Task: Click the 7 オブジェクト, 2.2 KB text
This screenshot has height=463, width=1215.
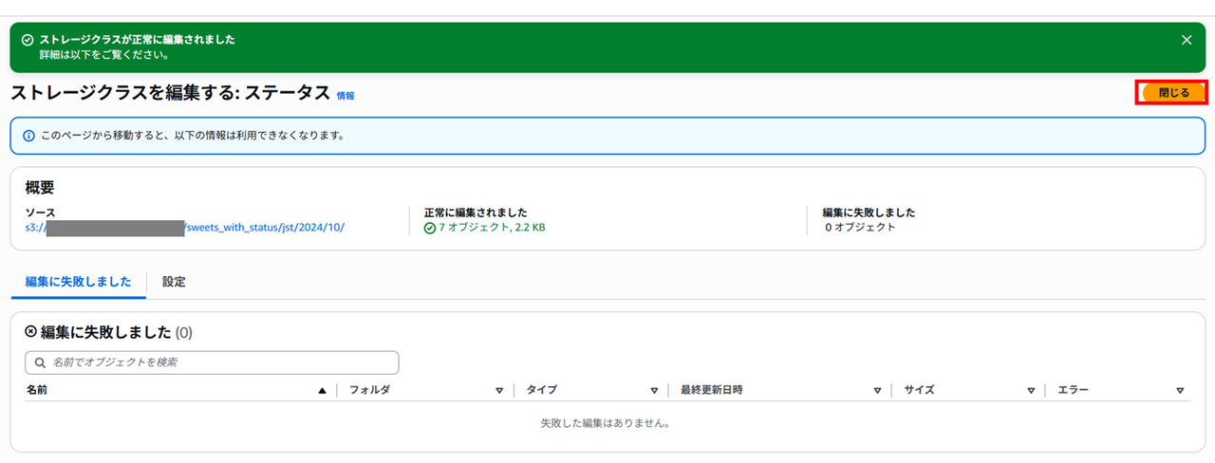Action: (x=492, y=228)
